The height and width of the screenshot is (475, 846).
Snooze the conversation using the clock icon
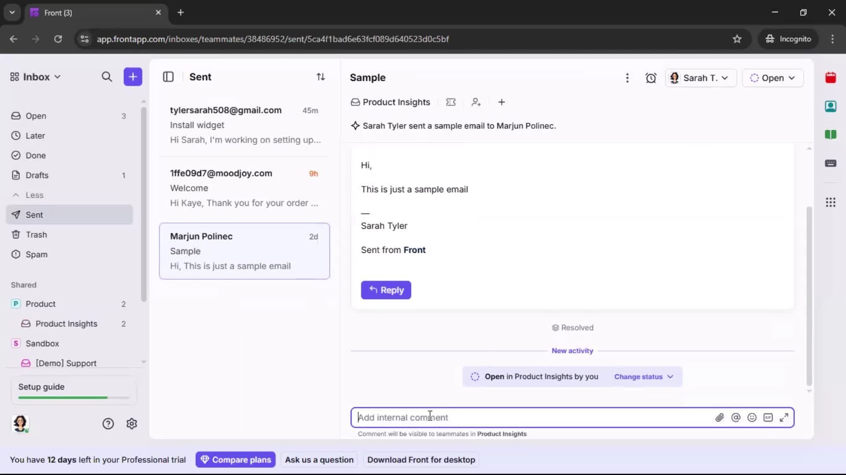[x=651, y=78]
